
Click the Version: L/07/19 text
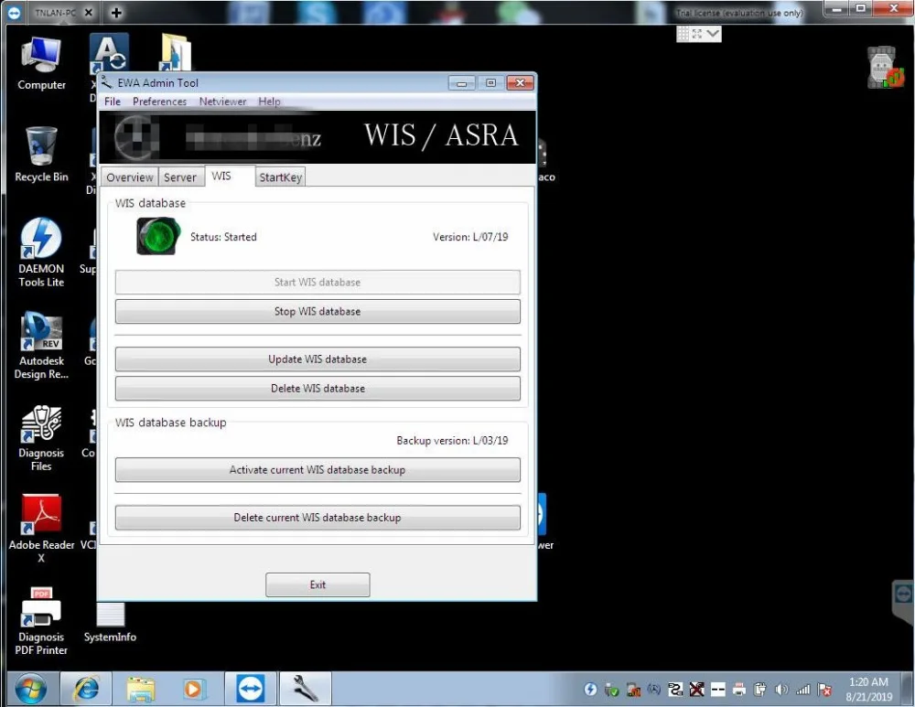tap(470, 237)
